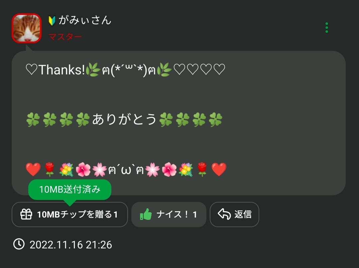The height and width of the screenshot is (268, 359).
Task: Click the green thumbs-up icon
Action: pyautogui.click(x=146, y=214)
